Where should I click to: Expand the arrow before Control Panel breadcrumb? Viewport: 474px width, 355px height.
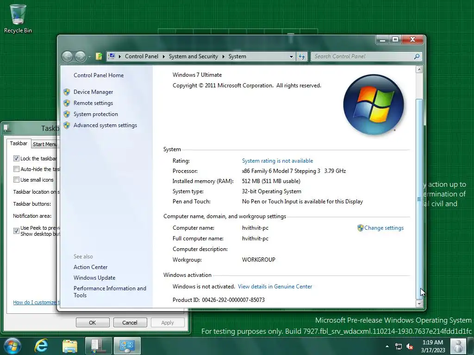(x=120, y=56)
